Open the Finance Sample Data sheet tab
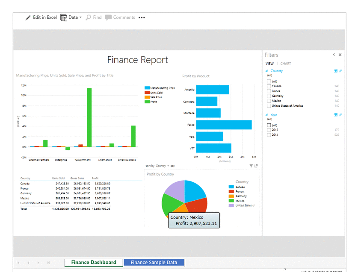Viewport: 364px width, 272px height. [x=154, y=262]
